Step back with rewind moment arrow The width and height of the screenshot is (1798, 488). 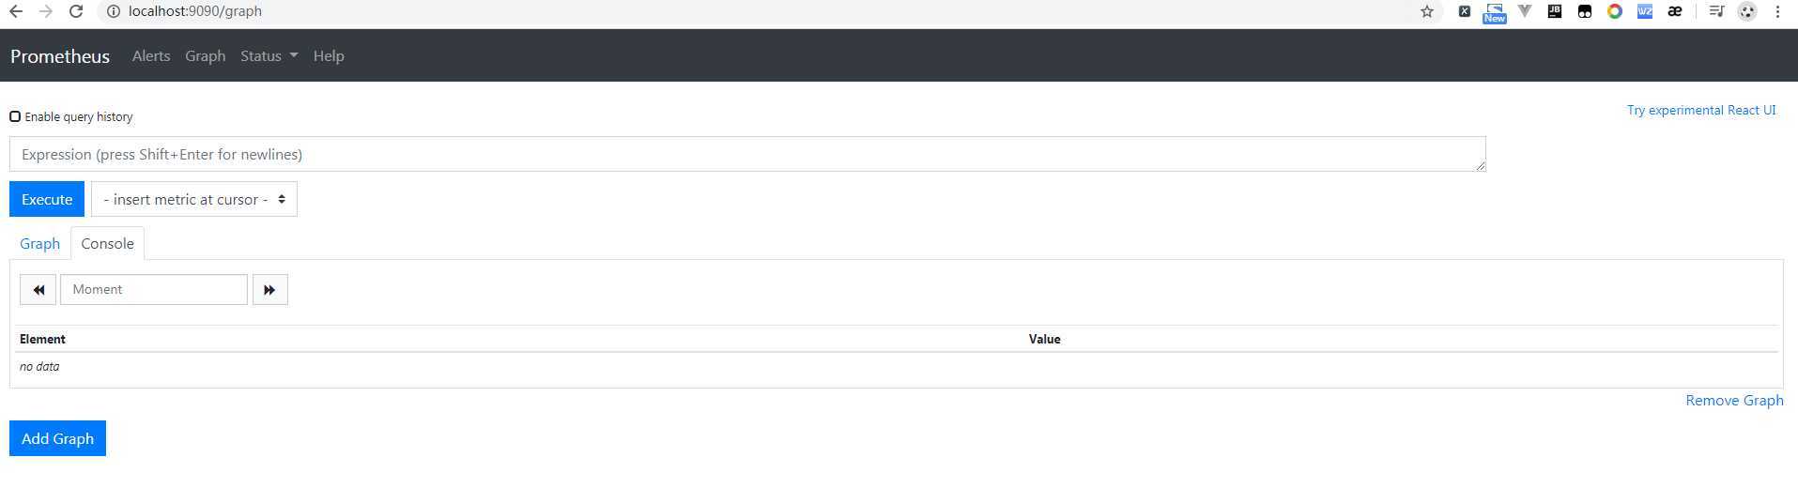(38, 289)
